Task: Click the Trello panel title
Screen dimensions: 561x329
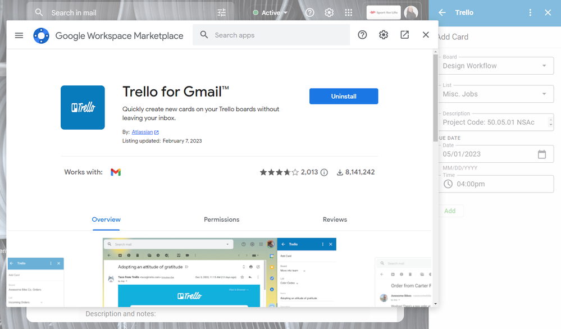Action: tap(464, 12)
